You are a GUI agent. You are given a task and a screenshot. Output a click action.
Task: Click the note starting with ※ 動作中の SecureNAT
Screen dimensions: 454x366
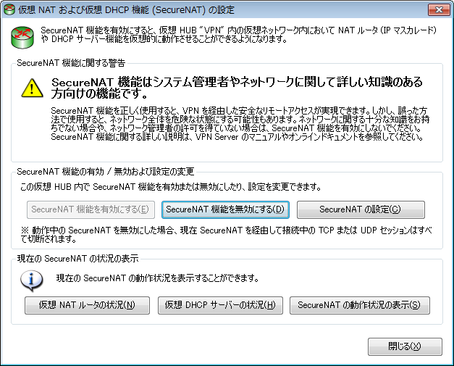226,234
